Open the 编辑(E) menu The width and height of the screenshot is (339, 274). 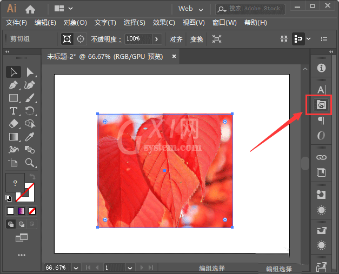[45, 23]
